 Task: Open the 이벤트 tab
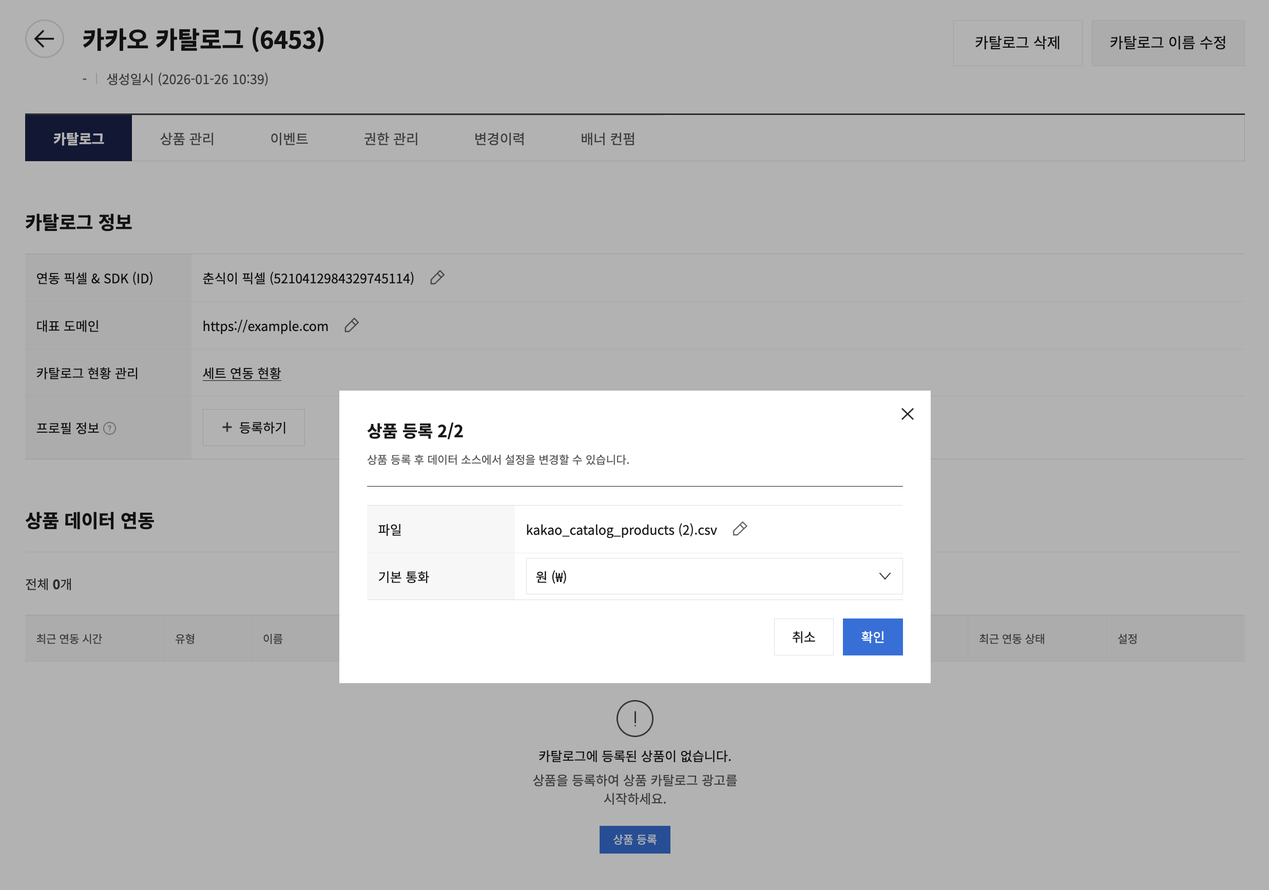[289, 139]
